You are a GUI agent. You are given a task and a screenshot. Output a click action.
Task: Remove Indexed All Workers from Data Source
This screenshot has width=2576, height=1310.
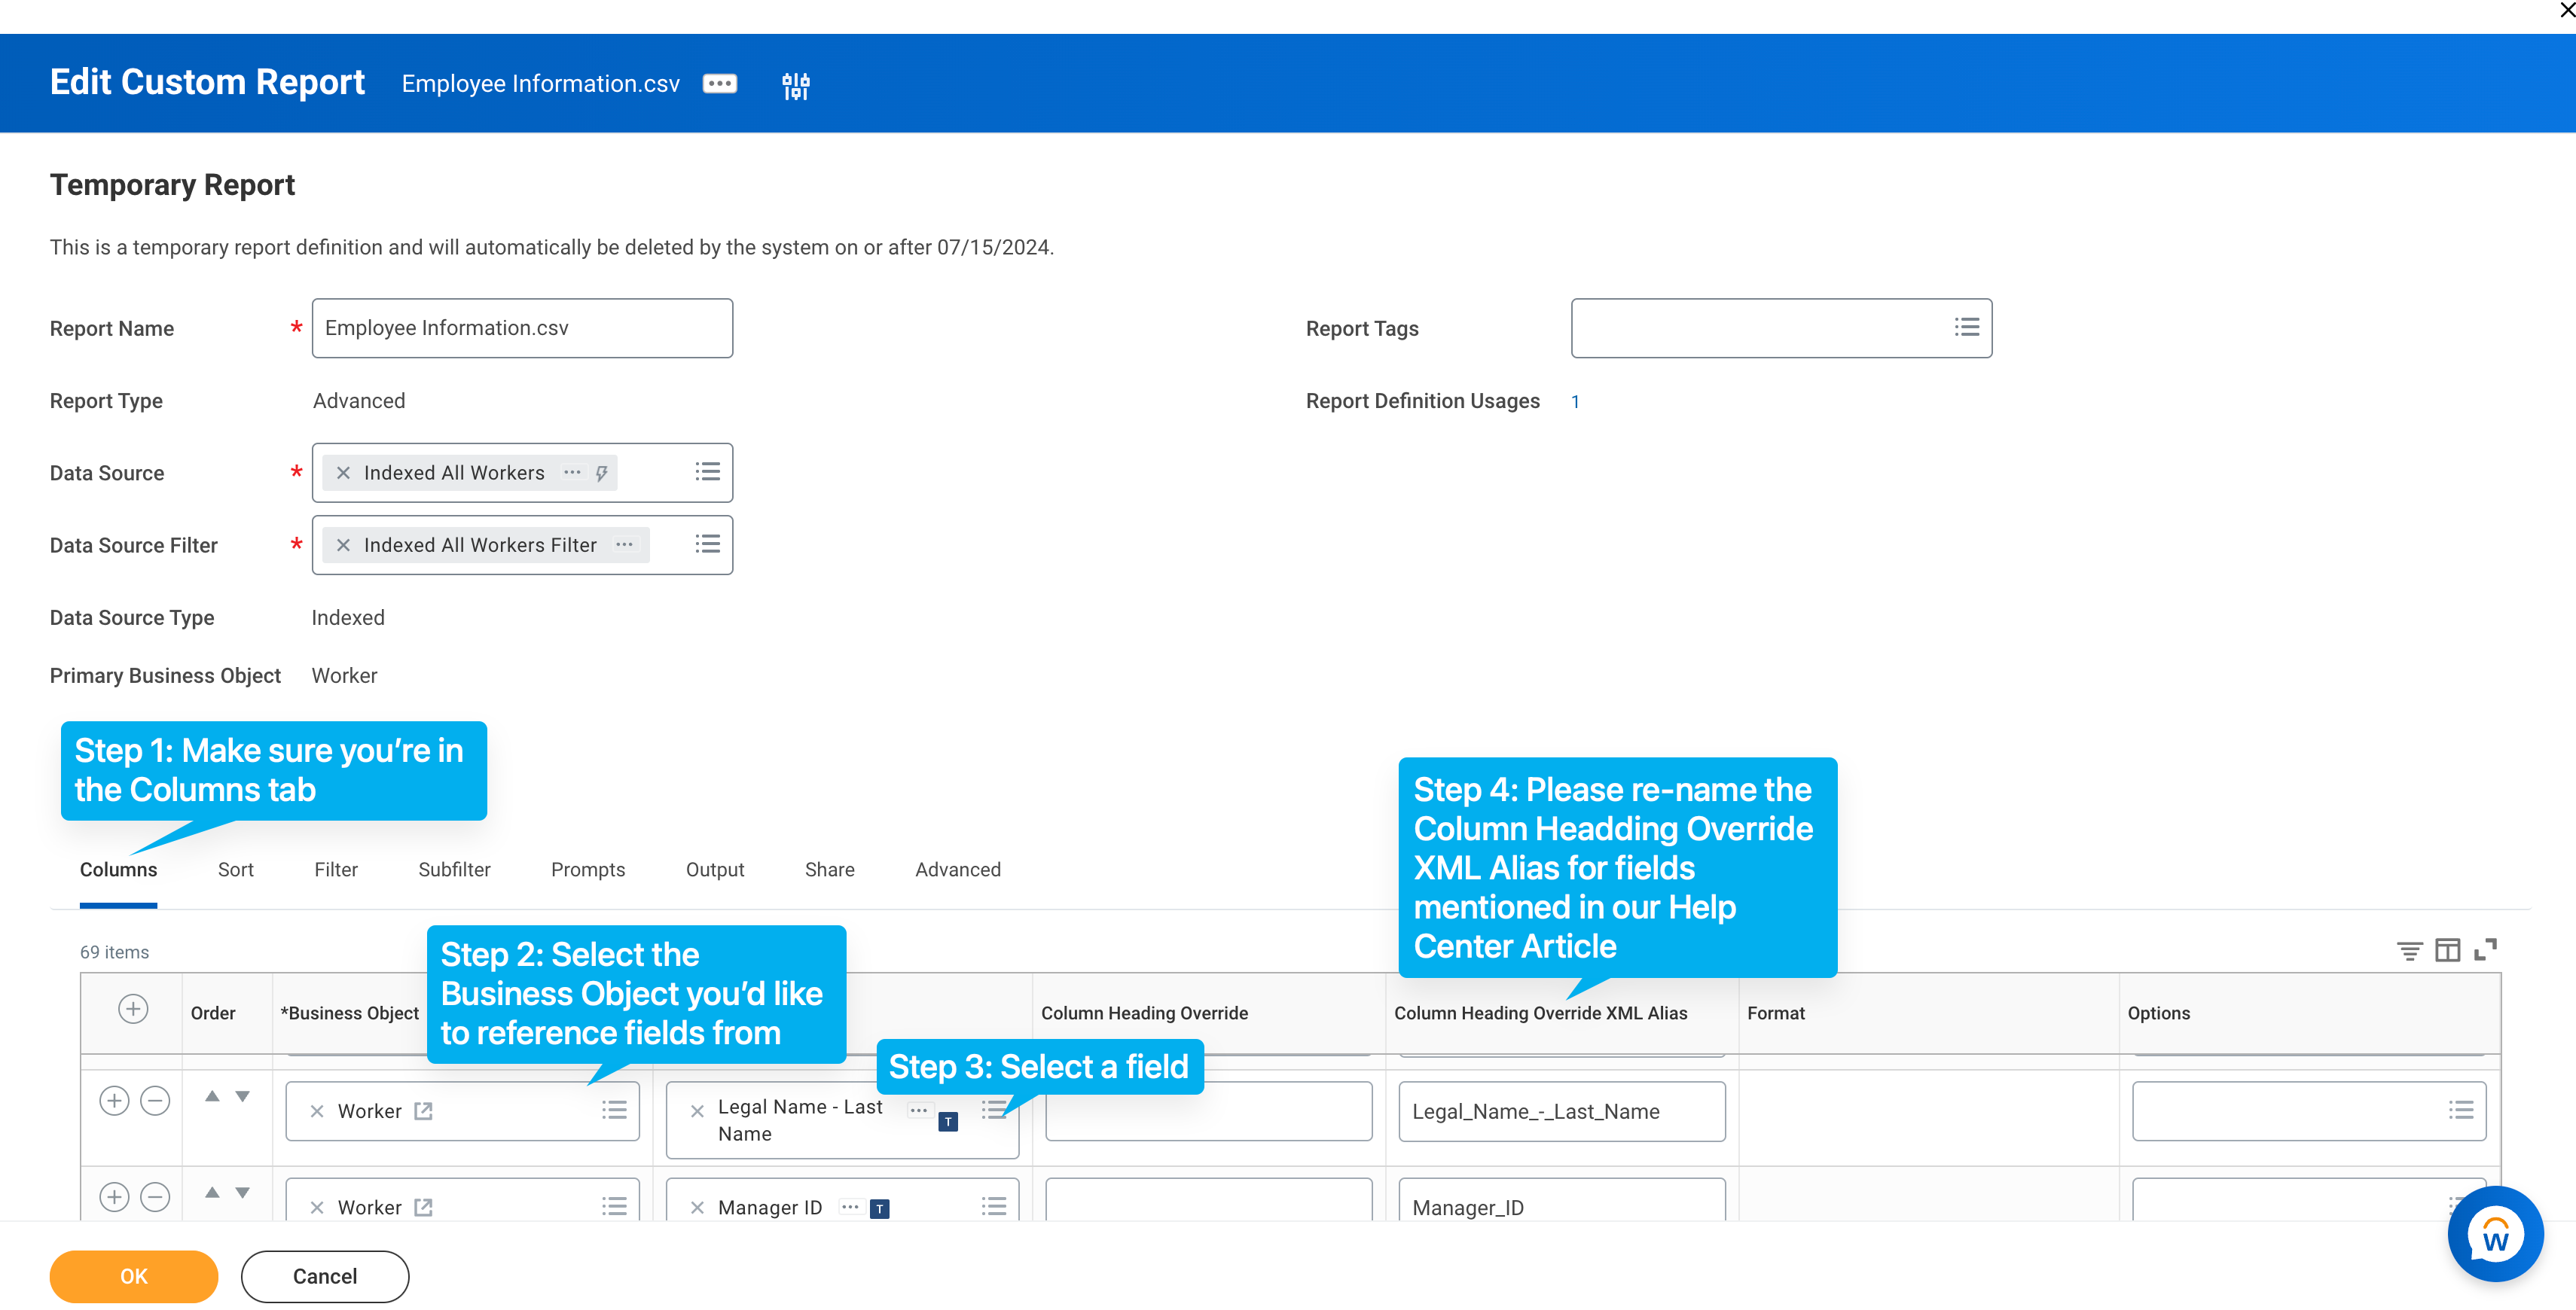point(343,473)
